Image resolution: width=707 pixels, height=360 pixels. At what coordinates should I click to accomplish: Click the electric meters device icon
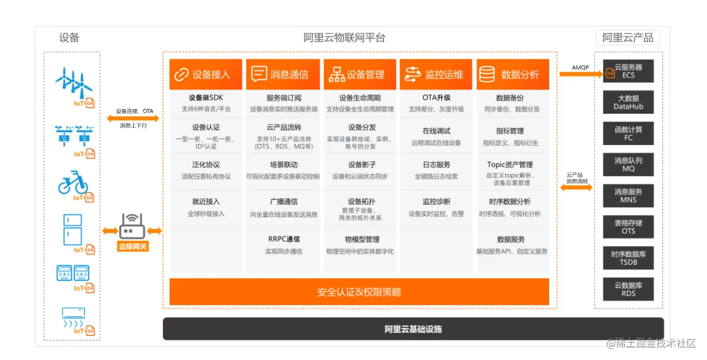coord(73,273)
